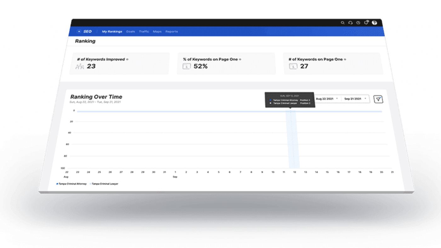Click the '# of Keywords Improved' label
Screen dimensions: 441x248
101,59
